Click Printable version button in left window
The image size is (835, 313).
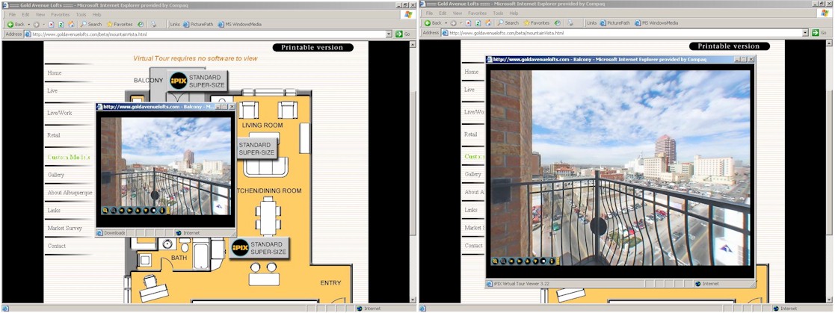click(312, 48)
